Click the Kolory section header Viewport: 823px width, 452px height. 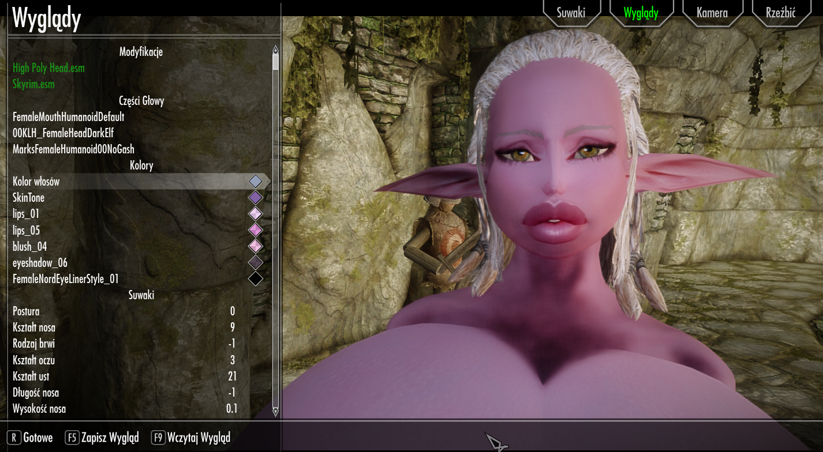(x=141, y=165)
